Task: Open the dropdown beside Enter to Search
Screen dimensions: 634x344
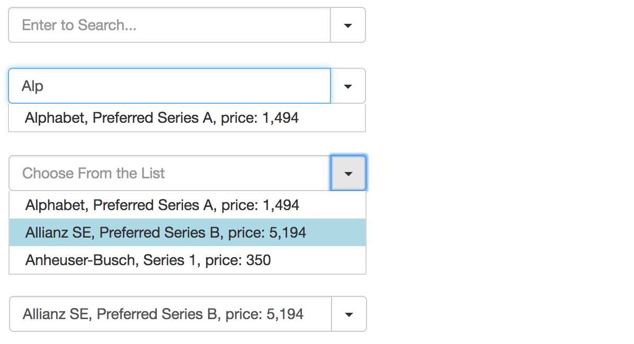Action: pyautogui.click(x=348, y=25)
